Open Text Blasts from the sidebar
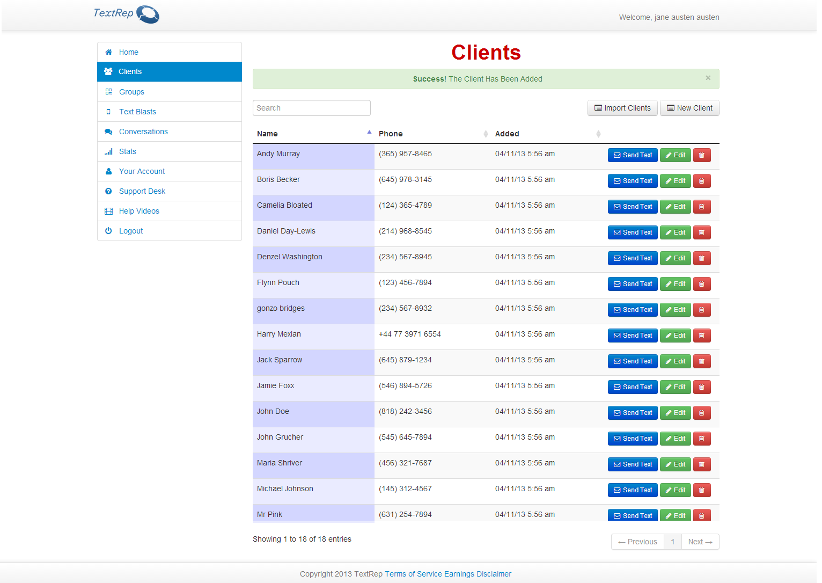Viewport: 822px width, 583px height. (x=137, y=112)
